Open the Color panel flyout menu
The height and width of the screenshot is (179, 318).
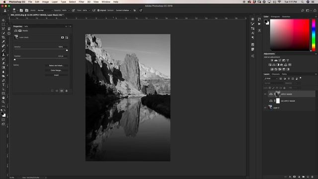[316, 16]
